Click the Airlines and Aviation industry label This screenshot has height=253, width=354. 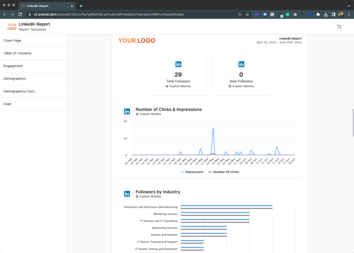pos(164,235)
